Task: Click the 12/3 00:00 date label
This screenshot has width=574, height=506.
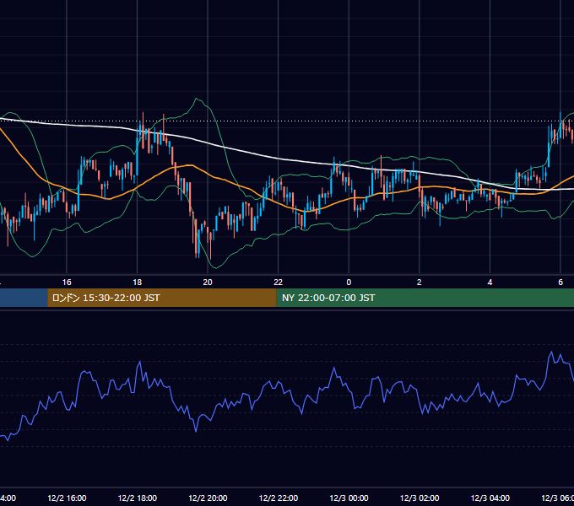Action: tap(349, 498)
